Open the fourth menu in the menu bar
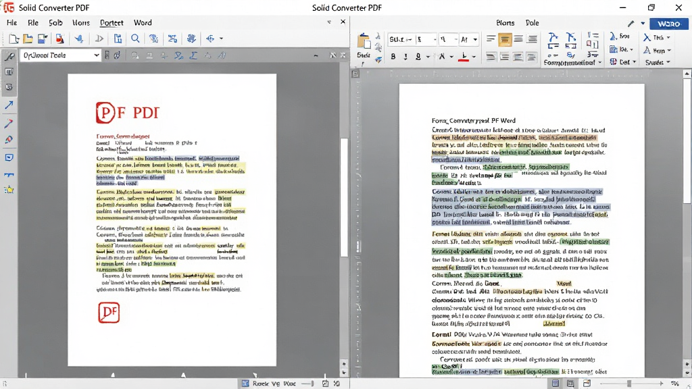The width and height of the screenshot is (692, 389). tap(81, 22)
